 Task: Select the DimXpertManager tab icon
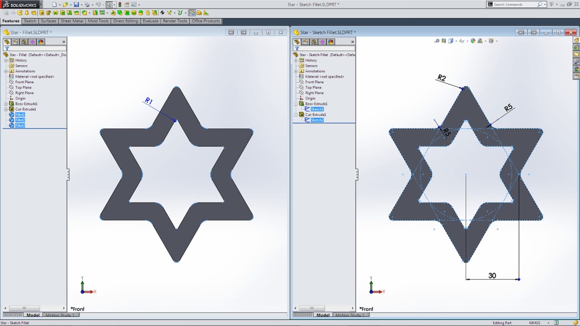pyautogui.click(x=32, y=41)
